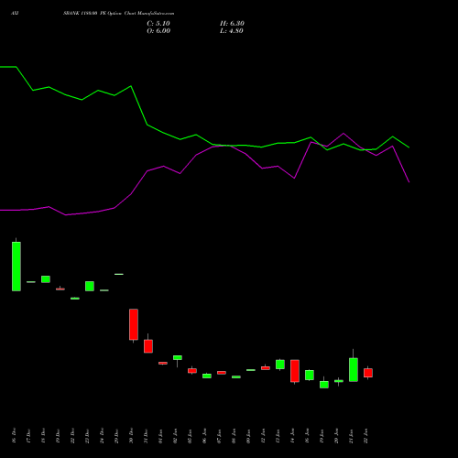Click the green candle on 18 Dec

coord(46,279)
